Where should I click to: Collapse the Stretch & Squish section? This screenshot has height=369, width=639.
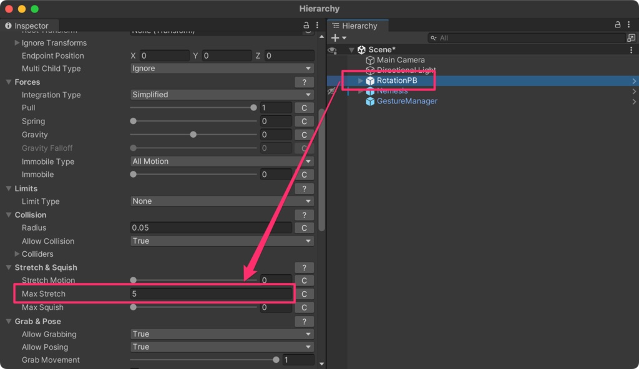tap(9, 267)
